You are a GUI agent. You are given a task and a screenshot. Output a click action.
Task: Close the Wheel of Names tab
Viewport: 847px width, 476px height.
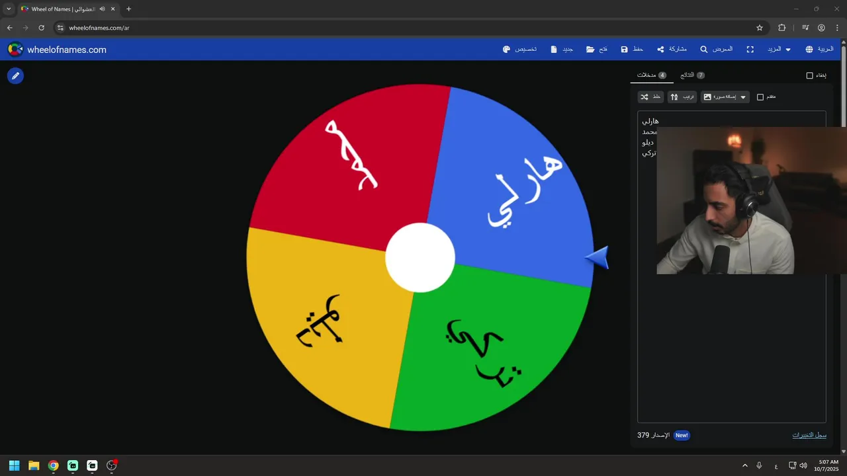tap(113, 9)
